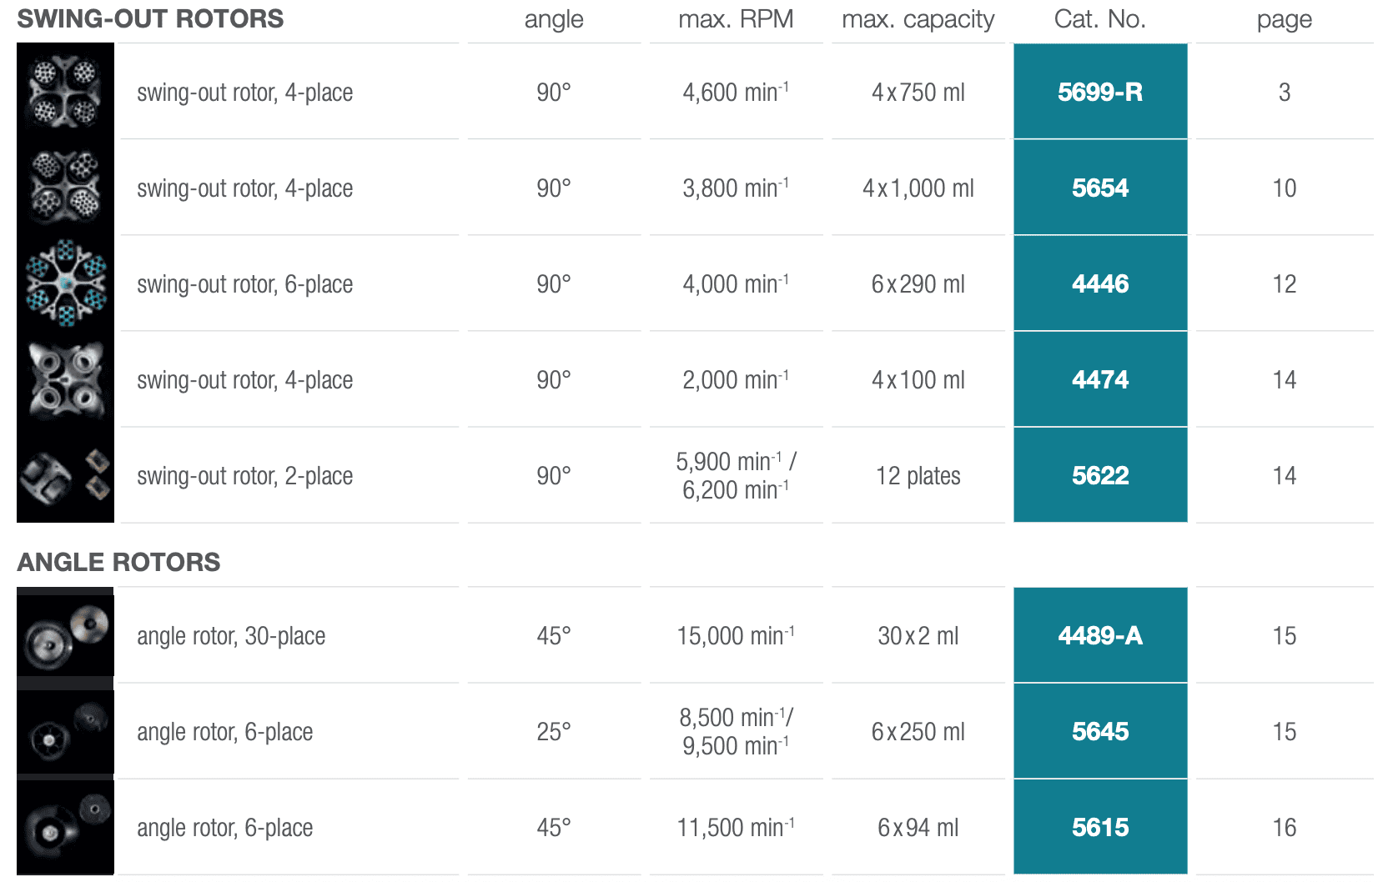The image size is (1388, 882).
Task: Open catalog entry 5622
Action: pyautogui.click(x=1100, y=475)
